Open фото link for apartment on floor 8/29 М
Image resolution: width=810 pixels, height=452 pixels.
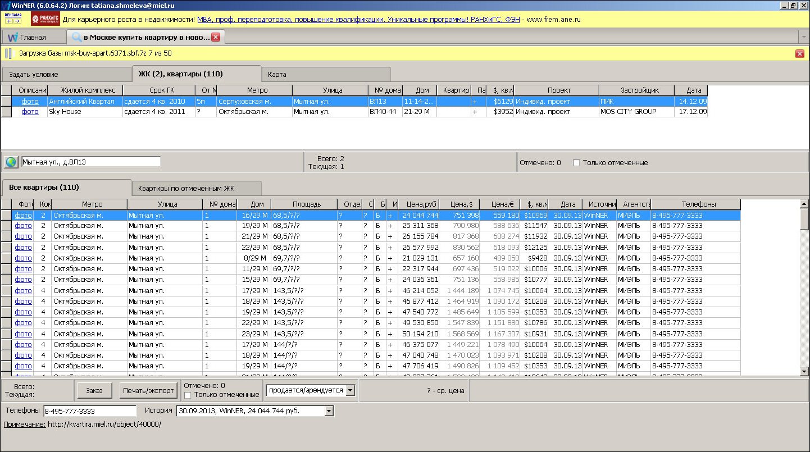click(x=23, y=258)
